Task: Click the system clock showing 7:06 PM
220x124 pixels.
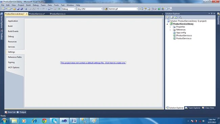Action: (212, 121)
